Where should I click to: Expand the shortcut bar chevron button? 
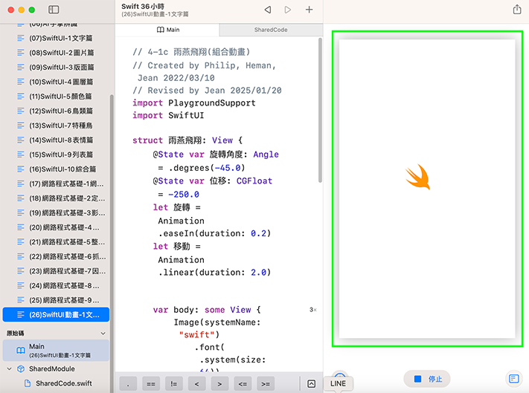tap(311, 383)
